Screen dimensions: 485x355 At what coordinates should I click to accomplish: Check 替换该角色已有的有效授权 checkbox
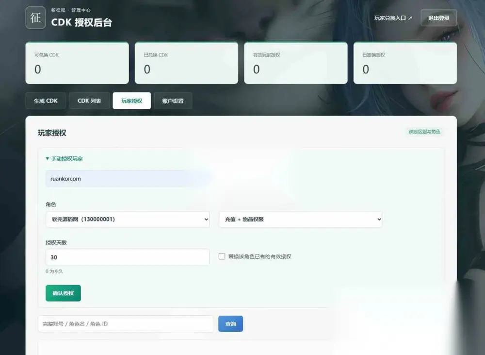point(222,256)
